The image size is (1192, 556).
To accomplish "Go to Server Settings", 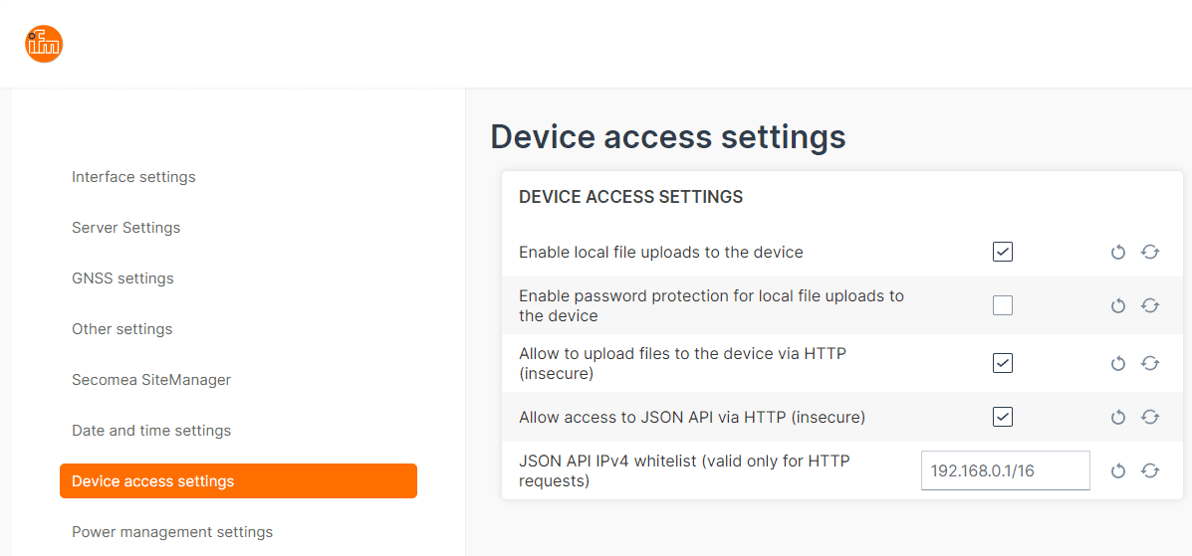I will (x=126, y=228).
